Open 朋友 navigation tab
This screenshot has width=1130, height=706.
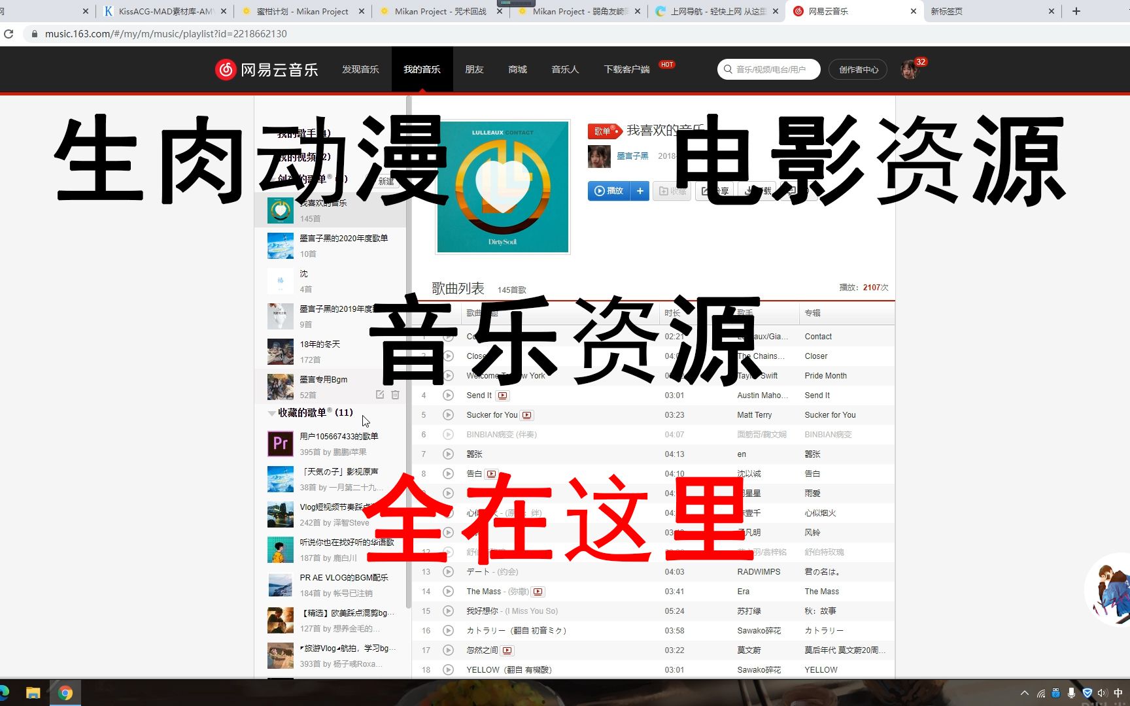pos(474,69)
